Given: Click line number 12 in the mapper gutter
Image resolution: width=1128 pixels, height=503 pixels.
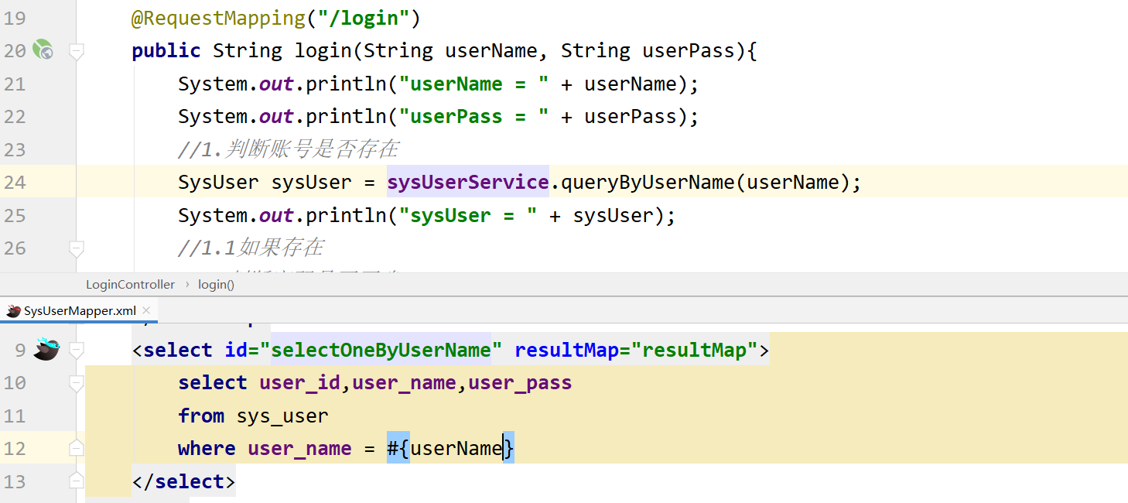Looking at the screenshot, I should click(15, 447).
